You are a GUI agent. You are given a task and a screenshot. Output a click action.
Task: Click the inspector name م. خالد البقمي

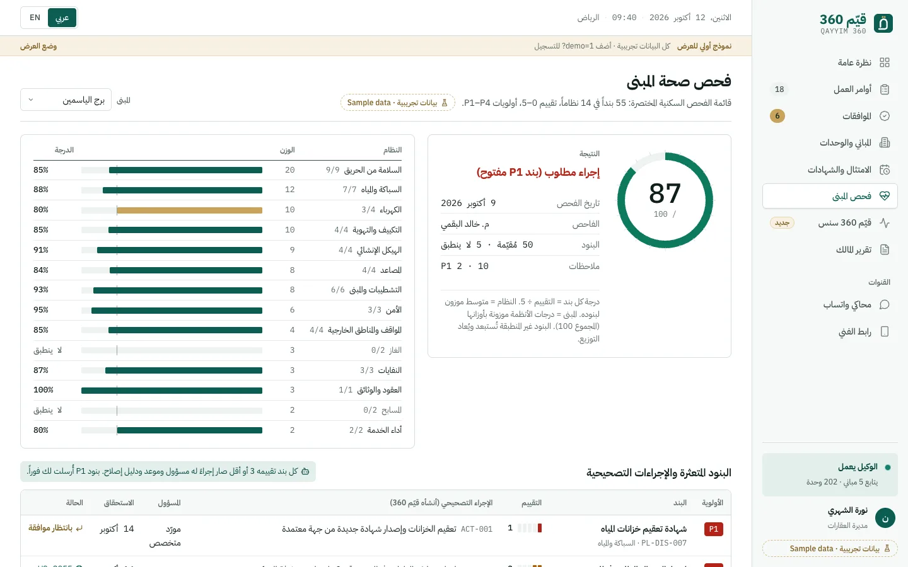(465, 224)
